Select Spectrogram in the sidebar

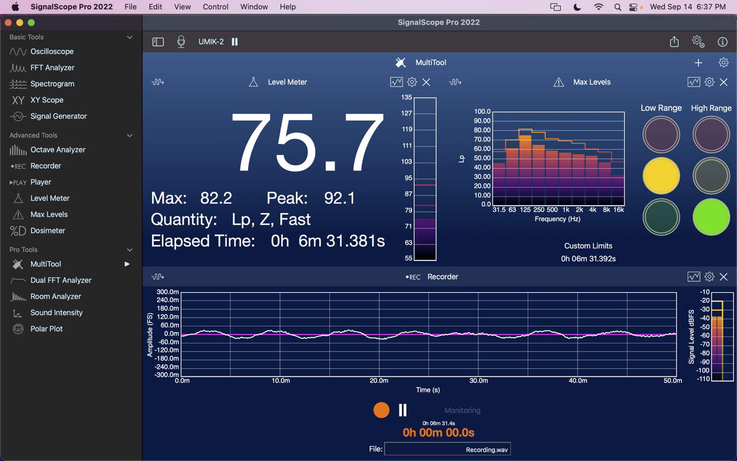pos(52,84)
